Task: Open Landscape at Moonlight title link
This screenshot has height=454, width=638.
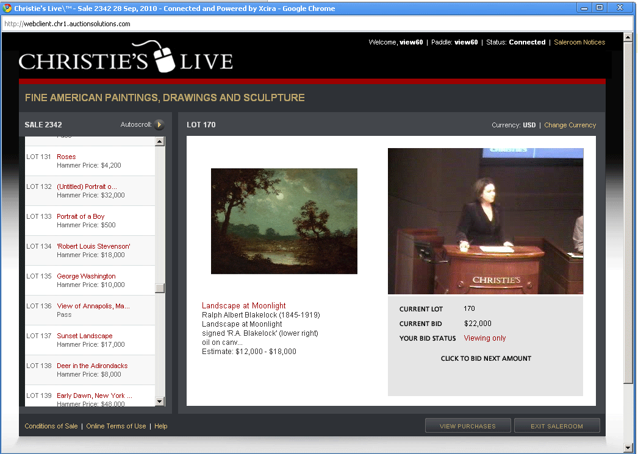Action: (x=243, y=306)
